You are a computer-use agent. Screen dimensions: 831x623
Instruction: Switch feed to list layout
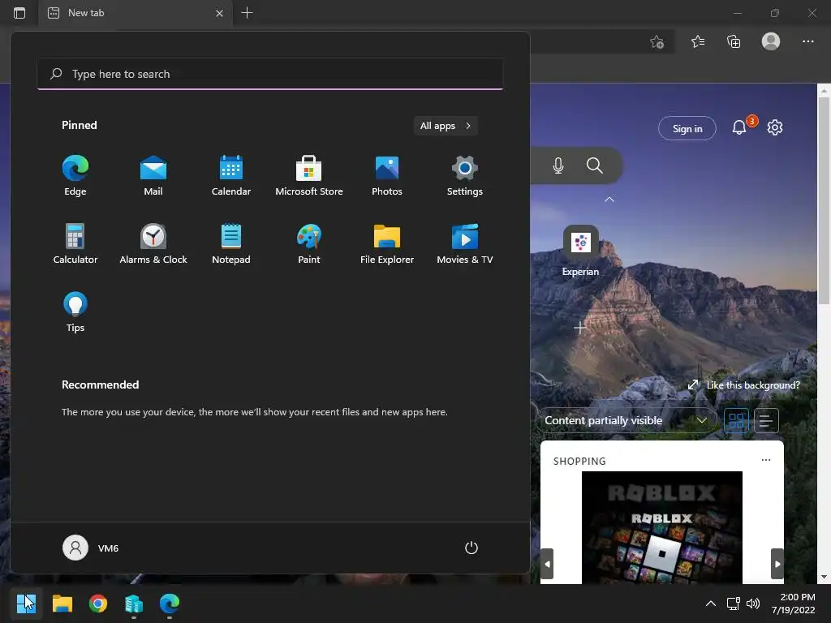[x=766, y=421]
